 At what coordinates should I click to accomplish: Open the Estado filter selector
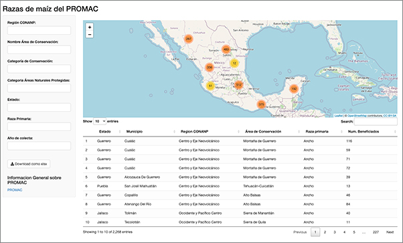pos(39,107)
